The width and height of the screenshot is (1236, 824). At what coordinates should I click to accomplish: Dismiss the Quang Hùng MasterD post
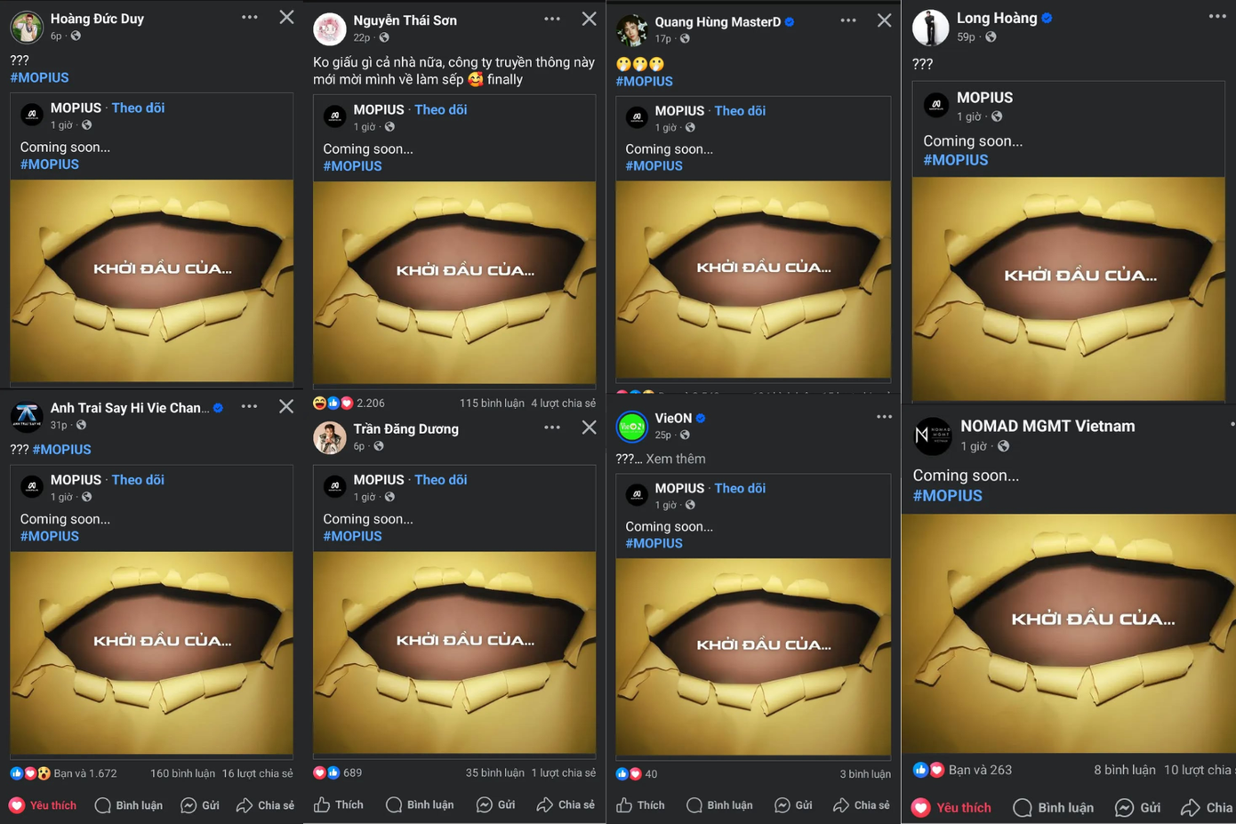[883, 20]
